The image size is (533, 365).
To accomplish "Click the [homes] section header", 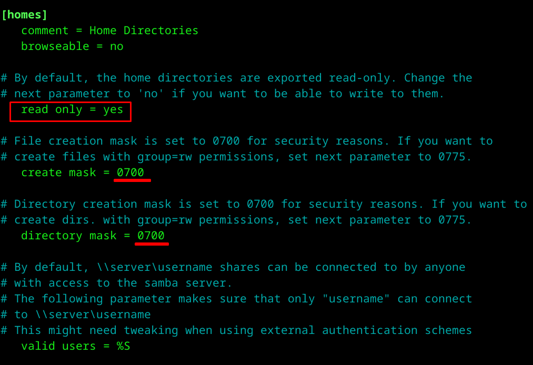I will click(24, 15).
